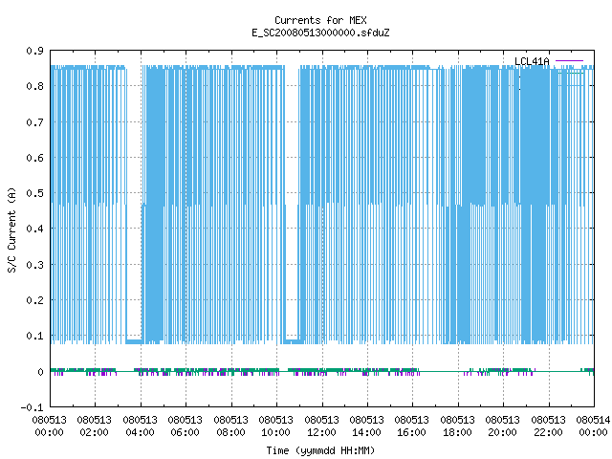Click the '080513 18:00' x-axis tick label
The image size is (612, 459).
(457, 426)
